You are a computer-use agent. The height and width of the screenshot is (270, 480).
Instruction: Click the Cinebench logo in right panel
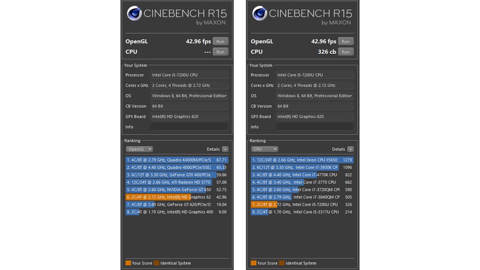click(260, 14)
